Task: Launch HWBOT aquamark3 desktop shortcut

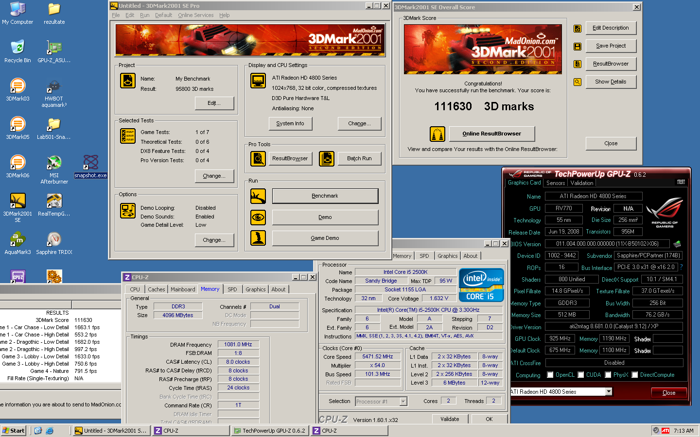Action: [x=54, y=92]
